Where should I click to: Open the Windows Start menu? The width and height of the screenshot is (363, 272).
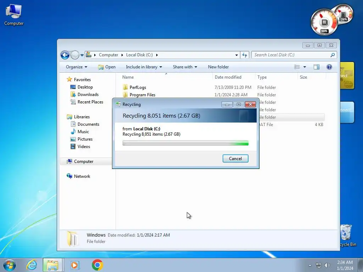coord(10,265)
